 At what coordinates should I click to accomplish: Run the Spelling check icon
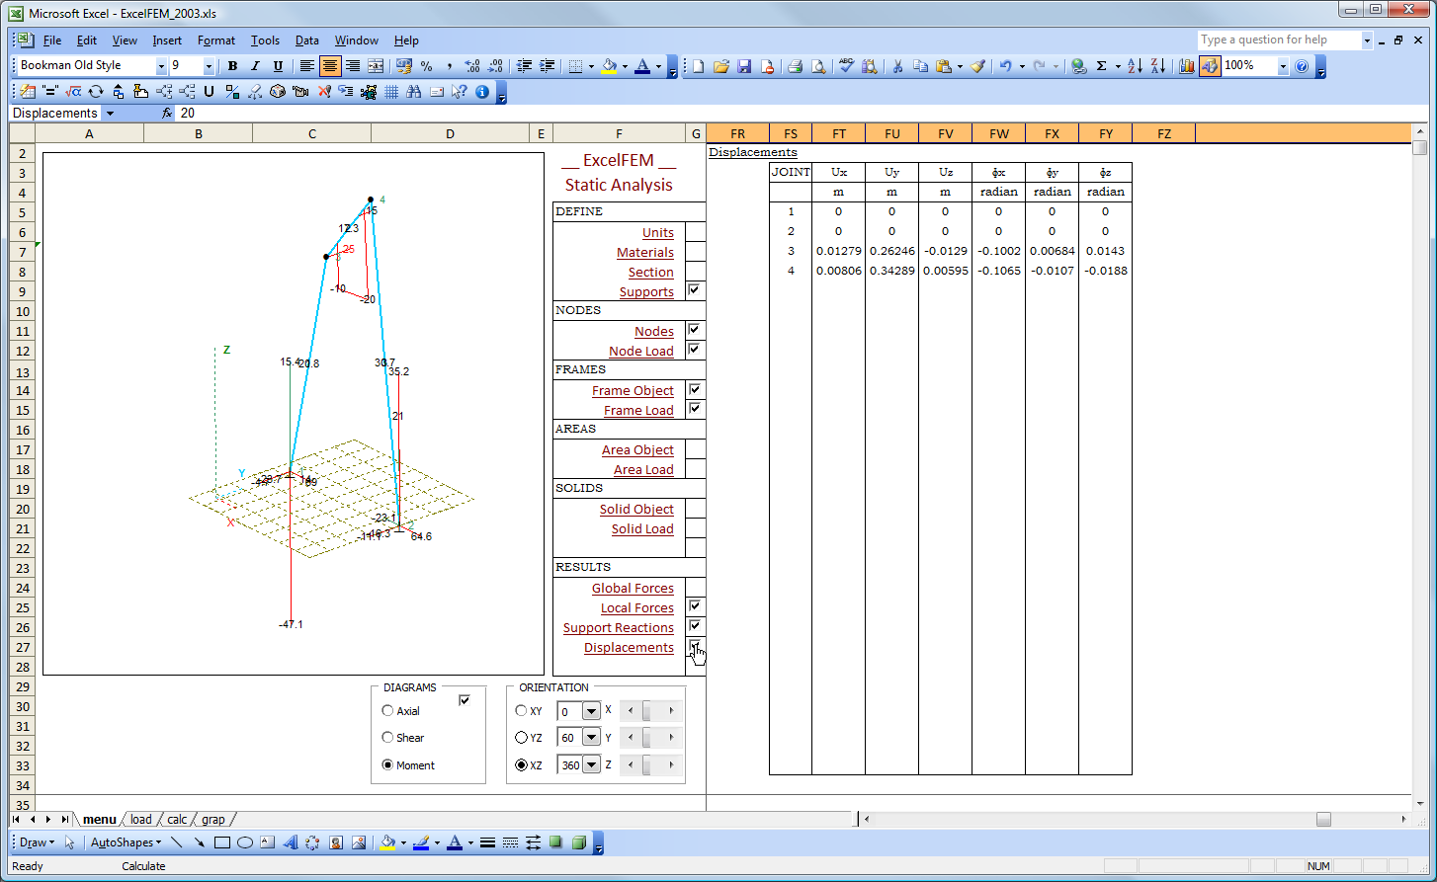pyautogui.click(x=846, y=66)
